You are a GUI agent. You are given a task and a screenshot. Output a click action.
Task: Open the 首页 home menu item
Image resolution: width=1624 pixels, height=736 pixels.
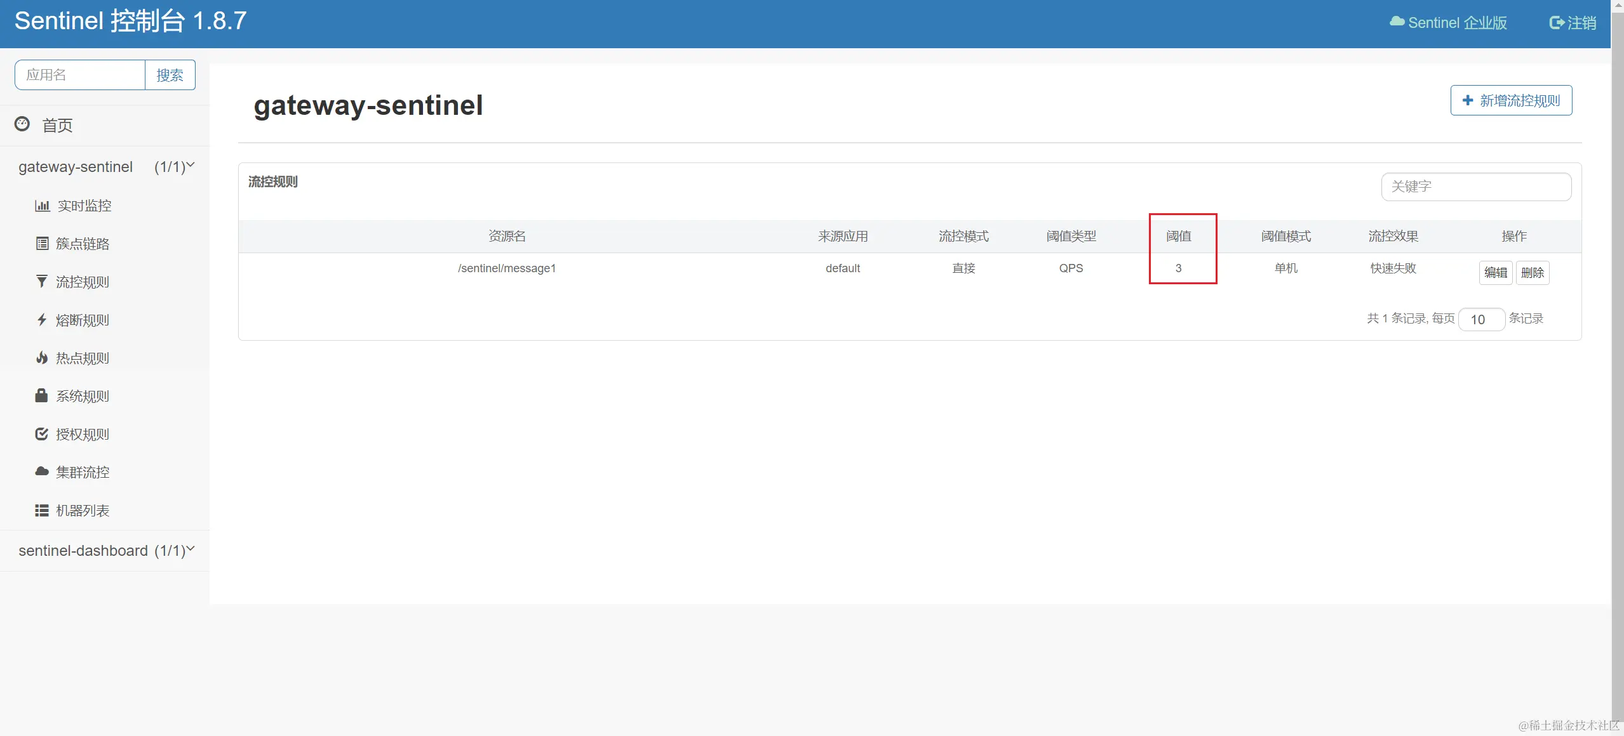click(x=57, y=126)
